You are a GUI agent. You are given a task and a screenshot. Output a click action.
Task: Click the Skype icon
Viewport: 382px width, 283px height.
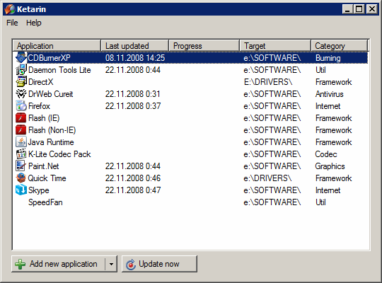click(x=21, y=190)
